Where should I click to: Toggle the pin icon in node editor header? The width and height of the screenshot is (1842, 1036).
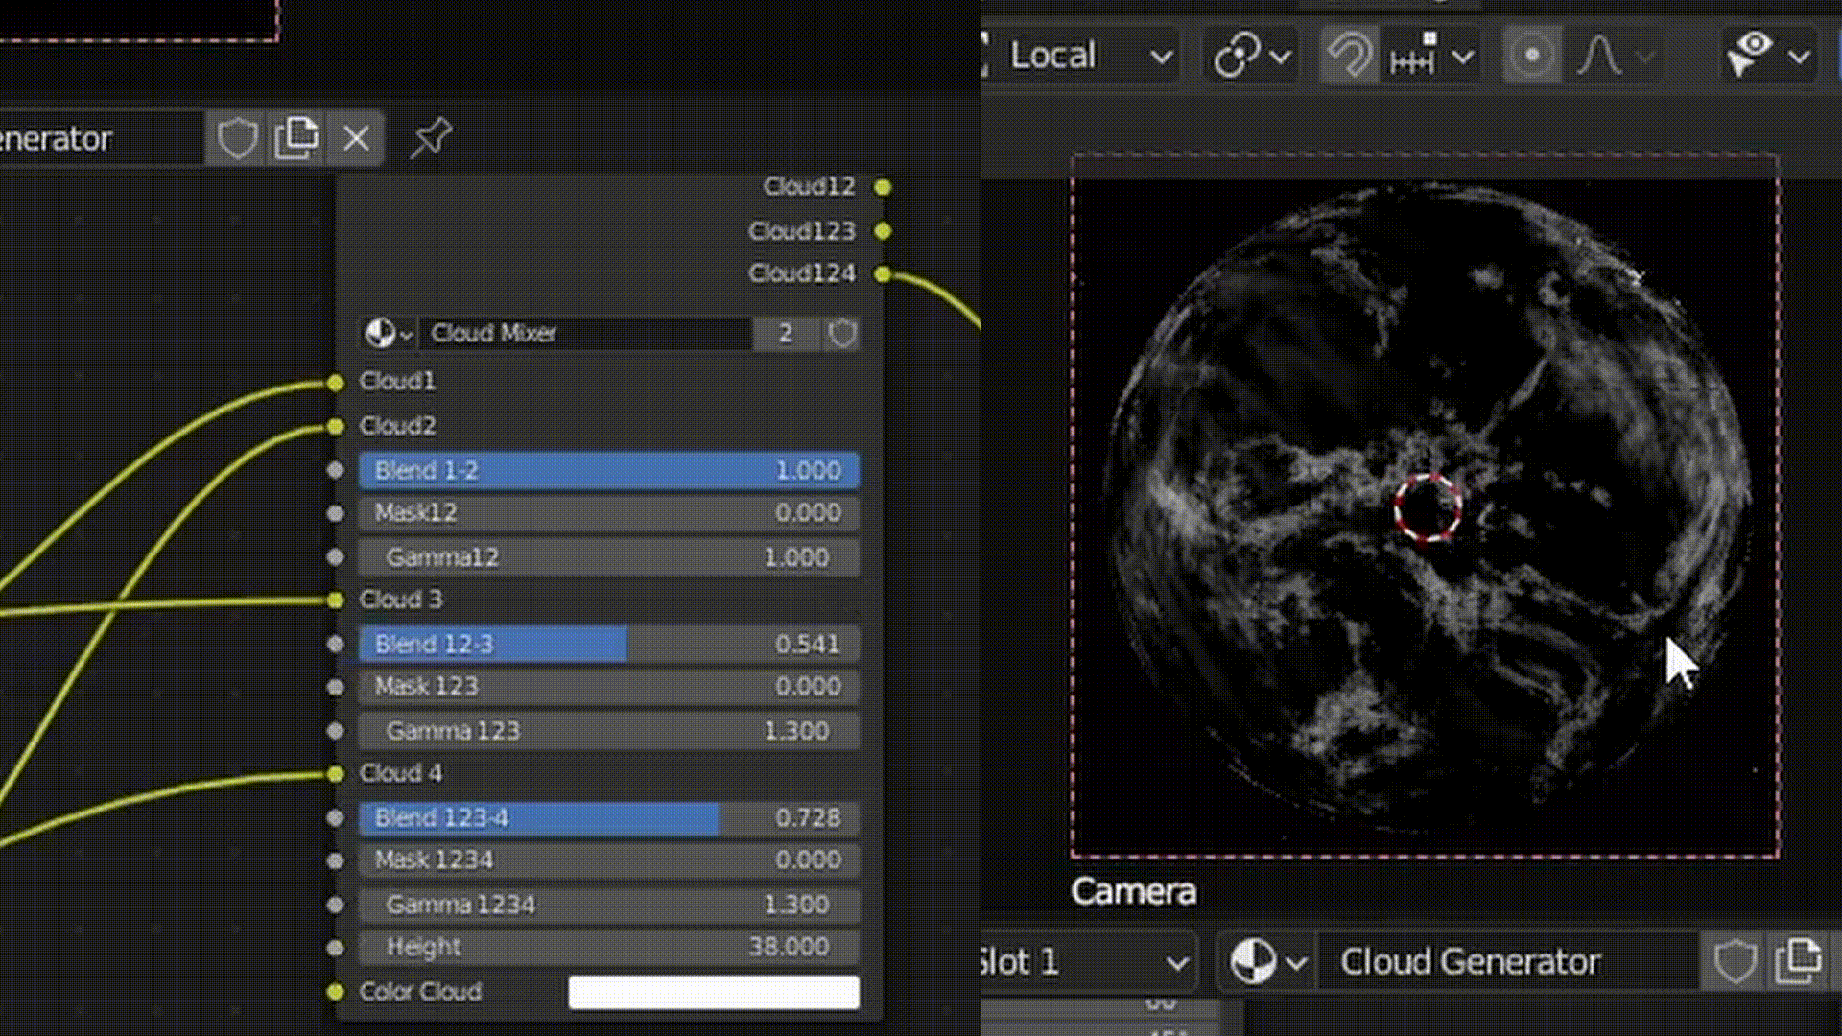pos(431,137)
